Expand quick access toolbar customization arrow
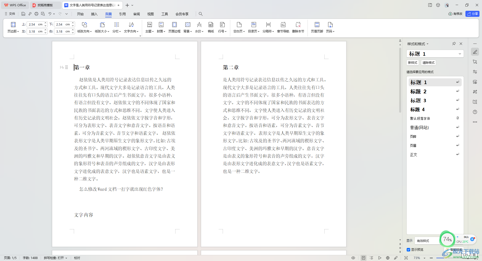The height and width of the screenshot is (261, 482). pyautogui.click(x=67, y=14)
